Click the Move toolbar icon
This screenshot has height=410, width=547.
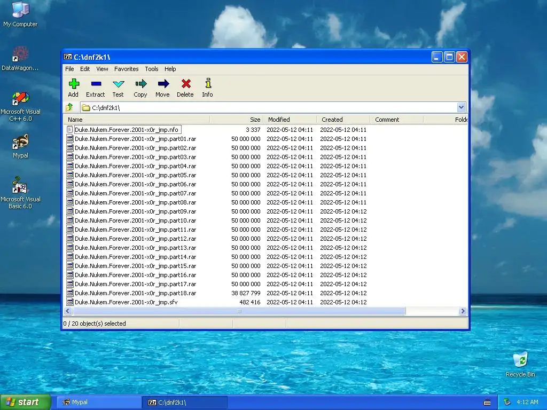[x=163, y=84]
